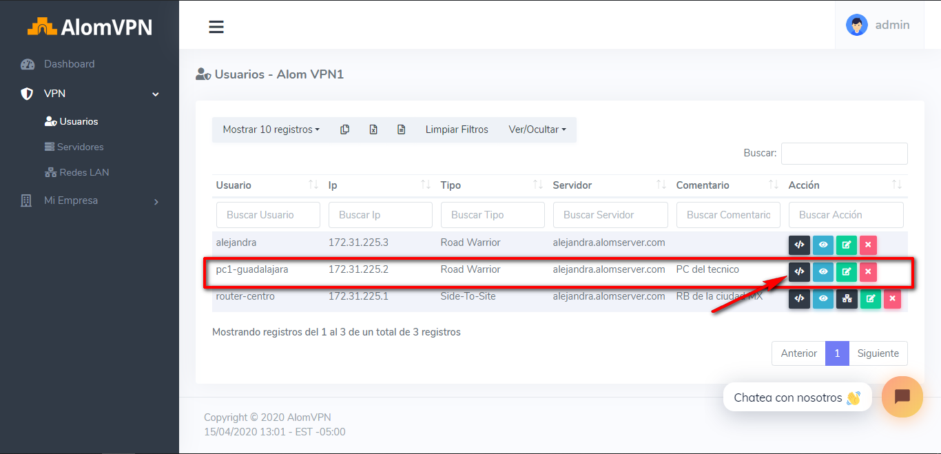
Task: Click the Limpiar Filtros button
Action: [x=457, y=130]
